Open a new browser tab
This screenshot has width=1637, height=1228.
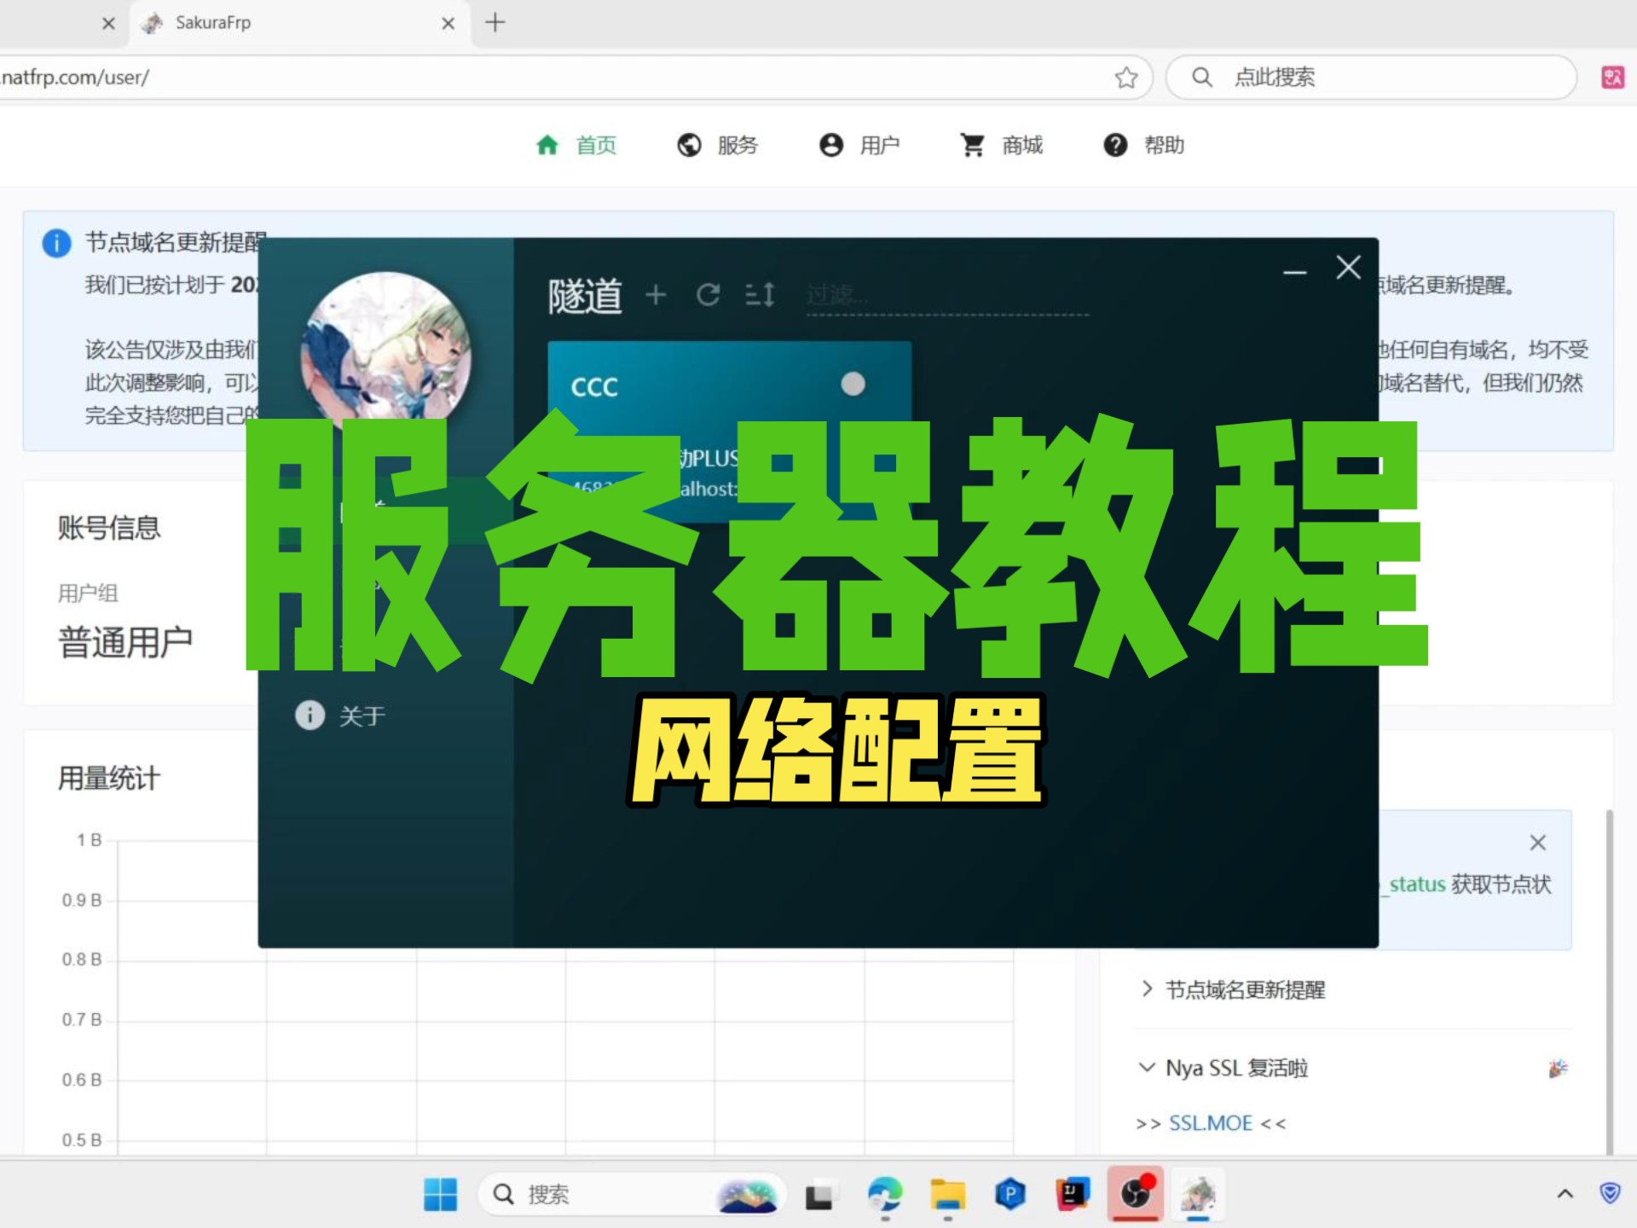[x=495, y=22]
